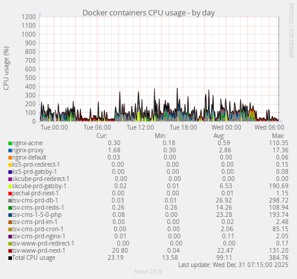297x279 pixels.
Task: Click the tsv-cms-1-5-0-php legend label
Action: 37,214
